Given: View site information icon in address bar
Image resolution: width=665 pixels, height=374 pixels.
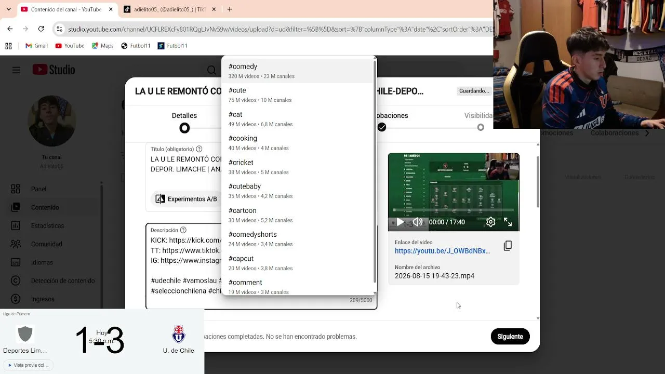Looking at the screenshot, I should 59,29.
